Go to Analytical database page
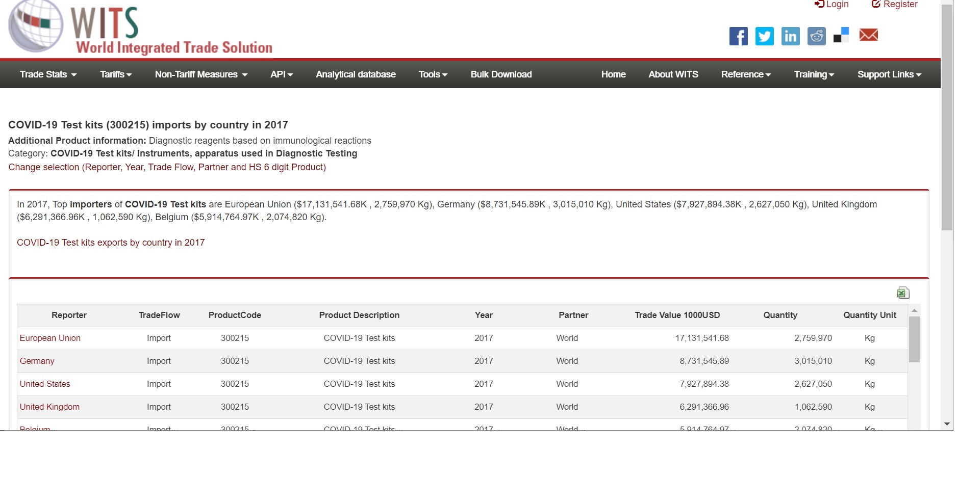The width and height of the screenshot is (957, 504). pos(356,74)
